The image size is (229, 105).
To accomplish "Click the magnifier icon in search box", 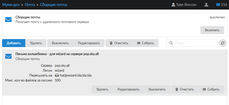I will point(171,43).
